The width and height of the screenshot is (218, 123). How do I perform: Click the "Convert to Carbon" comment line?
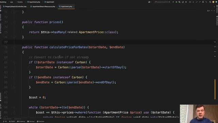[59, 57]
